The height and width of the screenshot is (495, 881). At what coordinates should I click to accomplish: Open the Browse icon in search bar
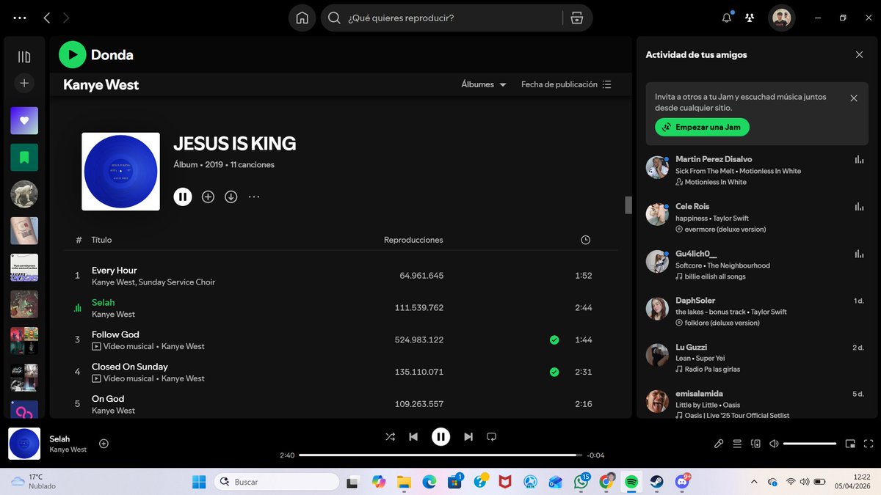click(x=577, y=18)
